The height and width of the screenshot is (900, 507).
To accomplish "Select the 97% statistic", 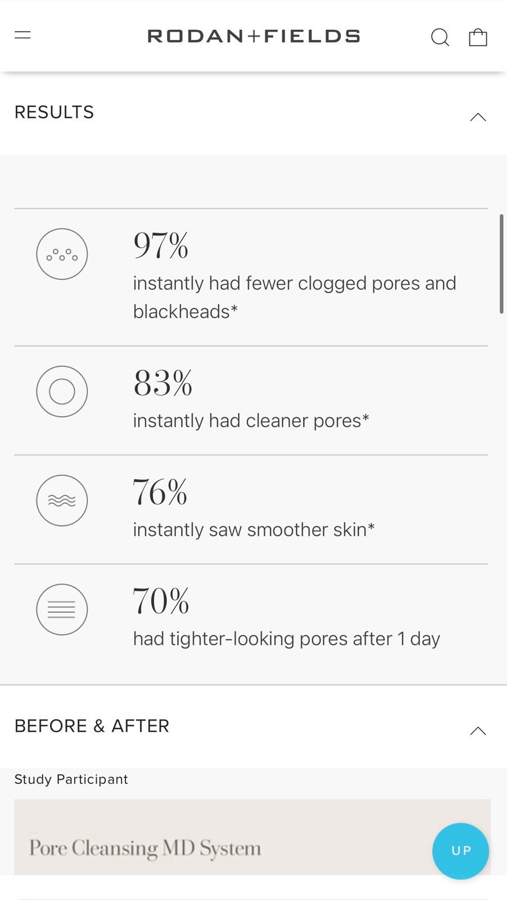I will pyautogui.click(x=161, y=246).
